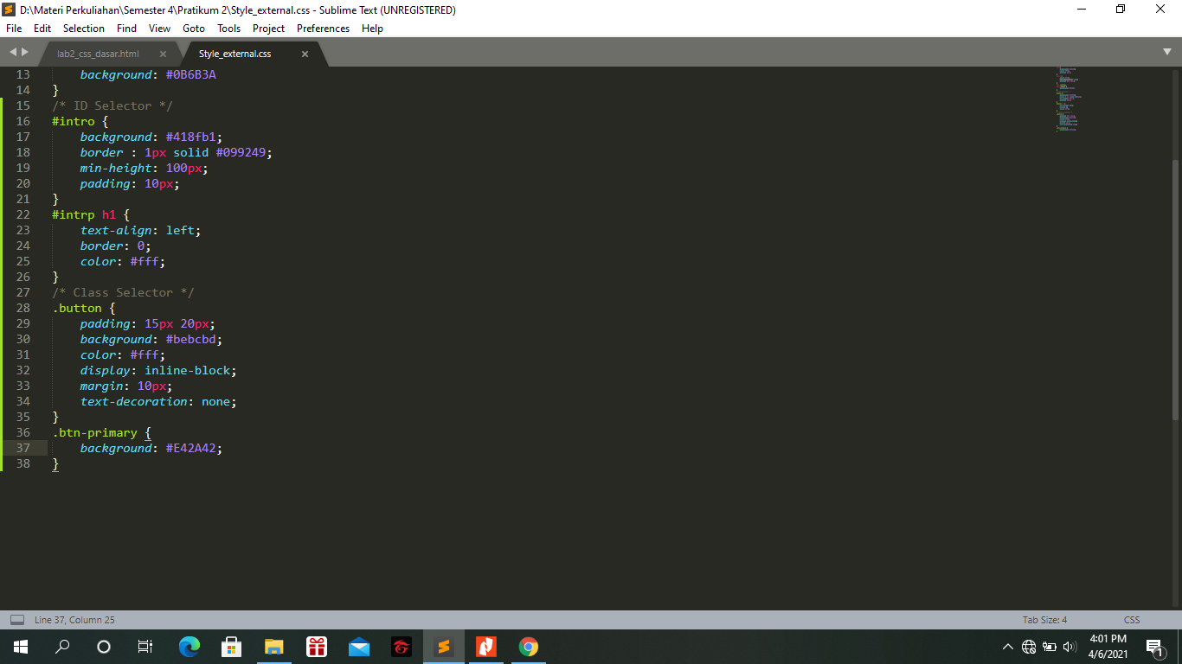Image resolution: width=1182 pixels, height=664 pixels.
Task: Switch to Sublime Text taskbar icon
Action: (x=444, y=647)
